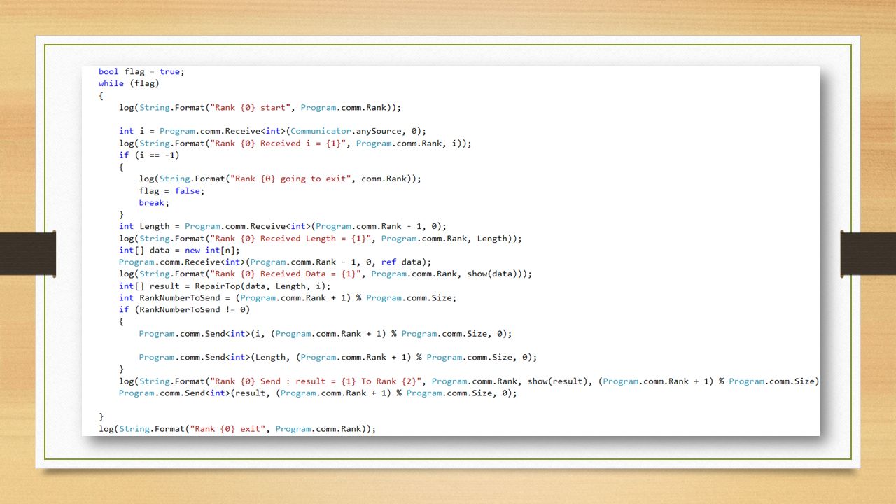Click the 'break;' statement
896x504 pixels.
pos(154,202)
